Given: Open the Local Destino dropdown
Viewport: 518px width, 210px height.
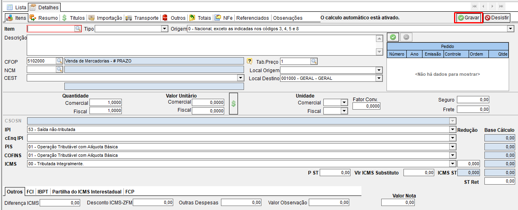Looking at the screenshot, I should 379,78.
